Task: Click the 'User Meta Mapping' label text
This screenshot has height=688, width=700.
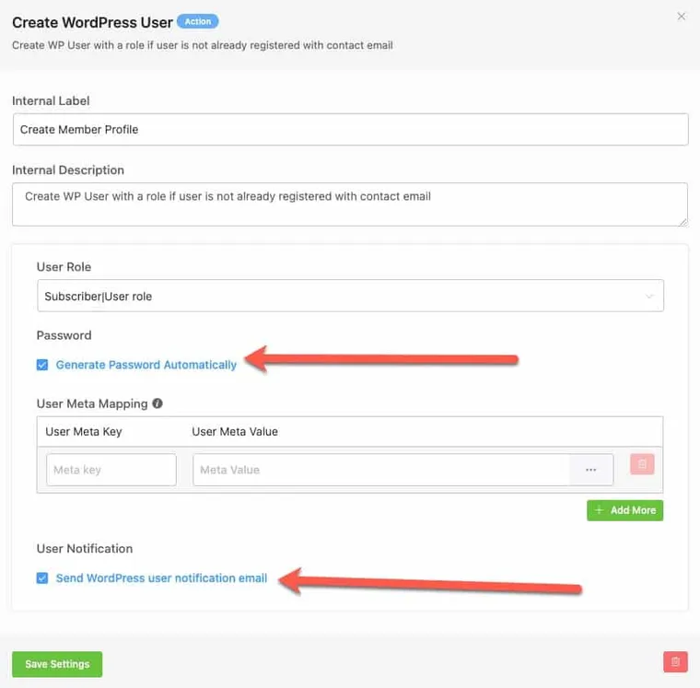Action: click(92, 404)
